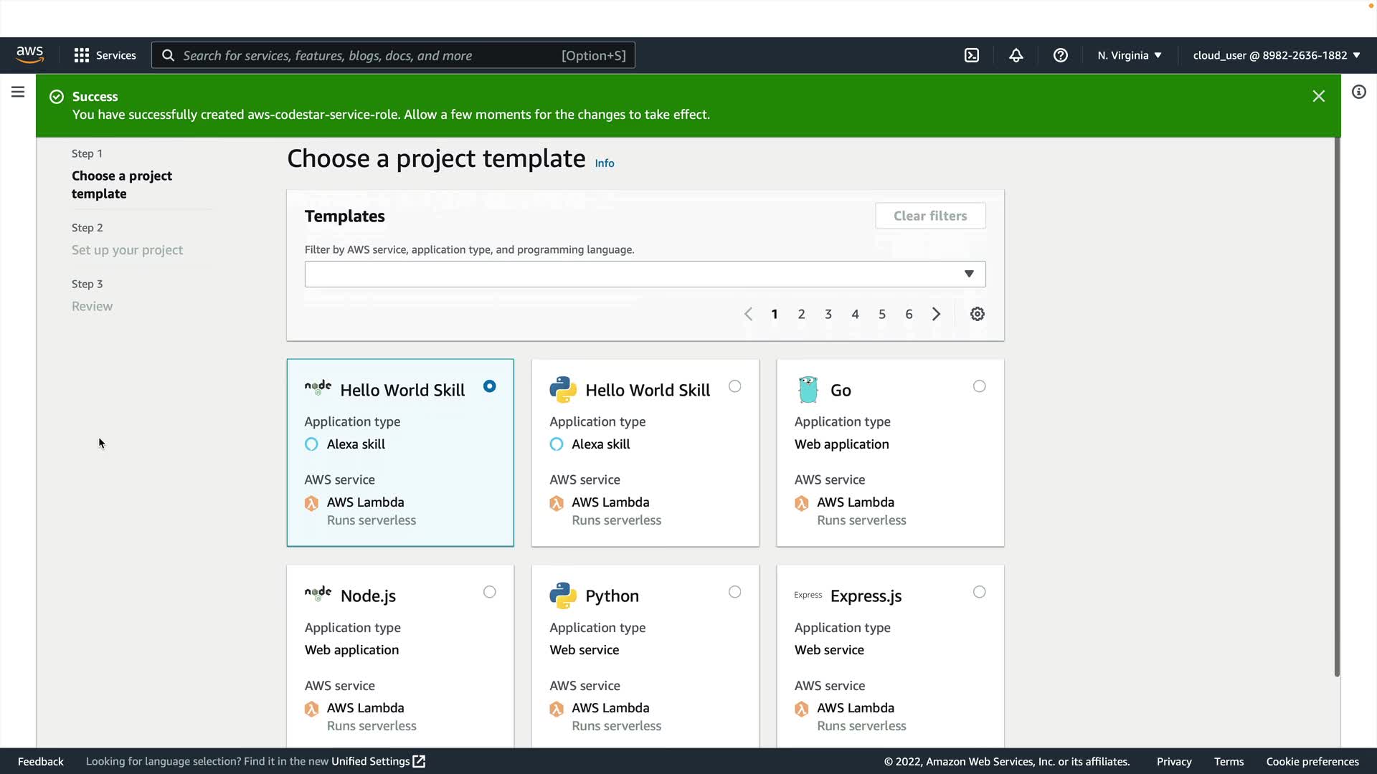
Task: Dismiss the green Success banner
Action: 1318,96
